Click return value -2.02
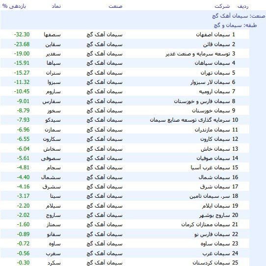The image size is (266, 266). tap(23, 215)
